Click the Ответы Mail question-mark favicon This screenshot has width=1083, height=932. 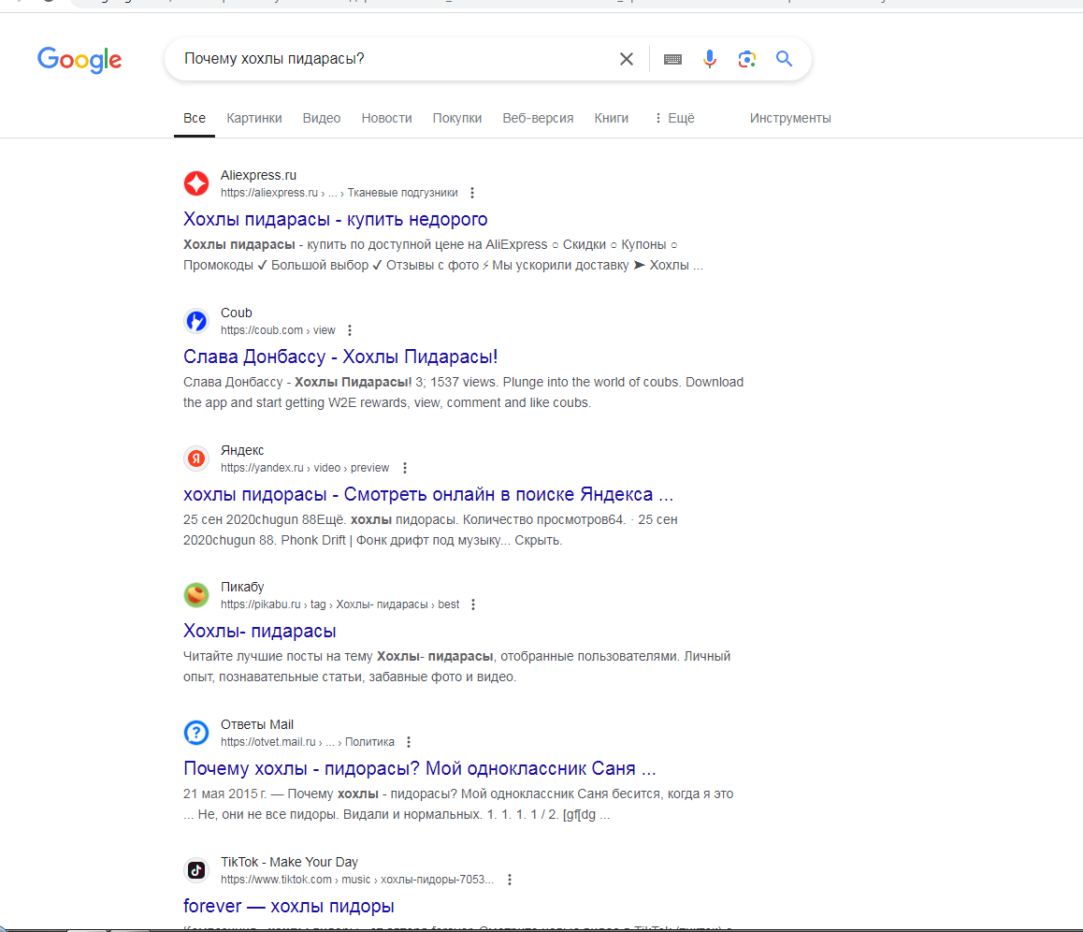click(x=196, y=733)
